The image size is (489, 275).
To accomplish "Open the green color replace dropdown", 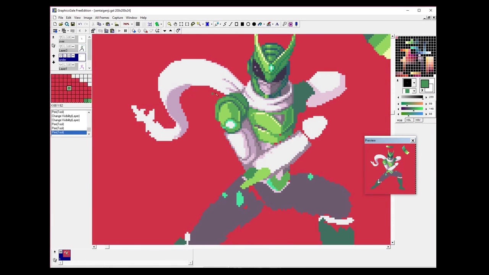I will click(414, 91).
